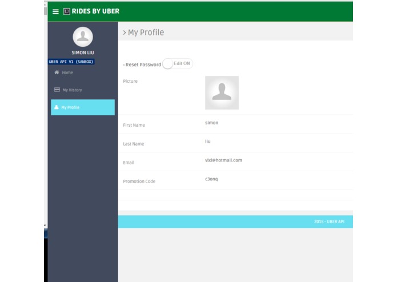397x282 pixels.
Task: Click the promotion code value c3onq
Action: pyautogui.click(x=211, y=179)
